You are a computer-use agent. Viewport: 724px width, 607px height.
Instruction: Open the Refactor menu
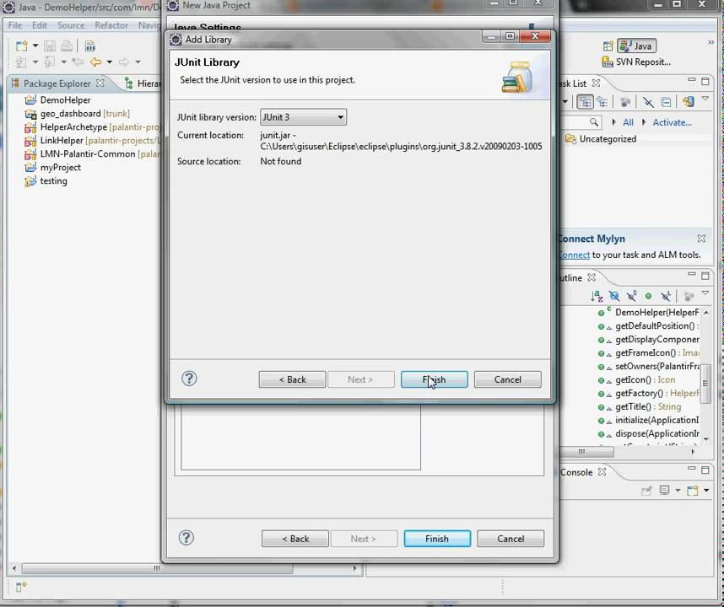[111, 25]
